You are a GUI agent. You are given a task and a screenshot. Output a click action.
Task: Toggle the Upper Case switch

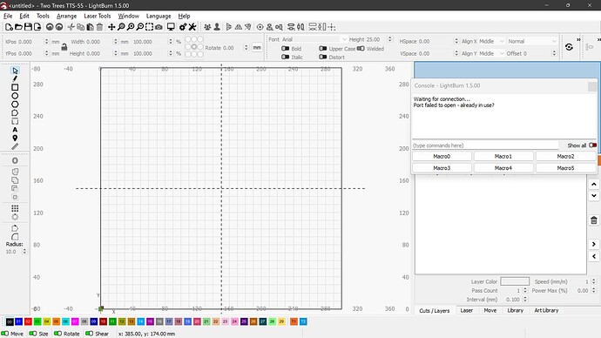click(x=323, y=49)
